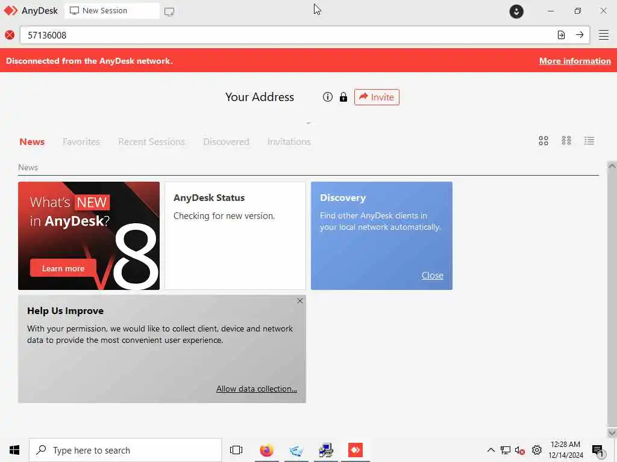Click the network tray icon
The width and height of the screenshot is (617, 462).
[x=506, y=450]
